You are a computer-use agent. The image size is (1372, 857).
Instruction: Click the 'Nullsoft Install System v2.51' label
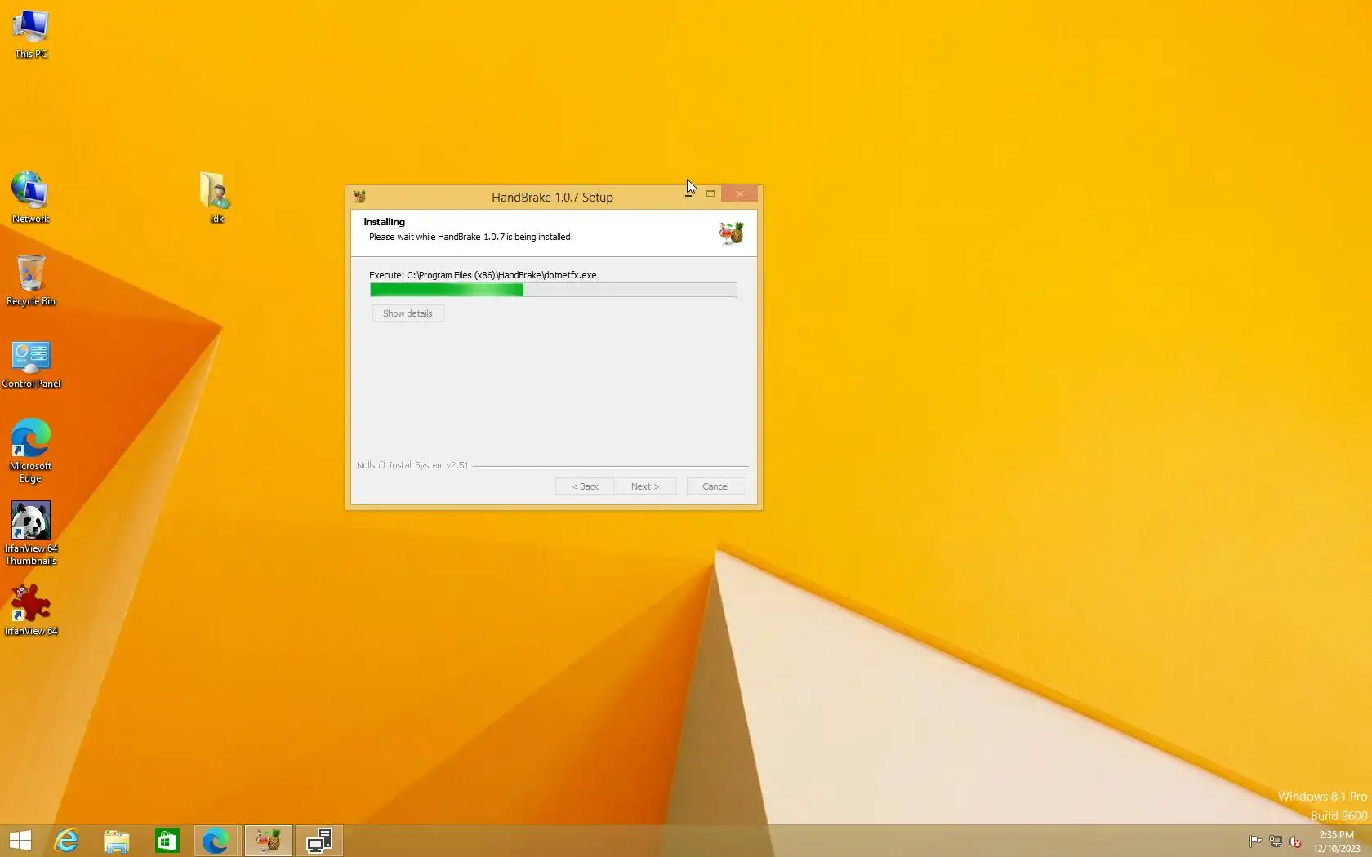[x=412, y=465]
